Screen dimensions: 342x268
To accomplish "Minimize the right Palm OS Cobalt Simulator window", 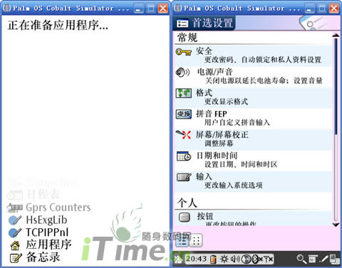I will click(309, 9).
